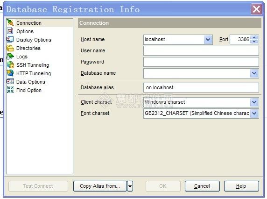267x199 pixels.
Task: Click the Copy Alias from... button
Action: pyautogui.click(x=100, y=186)
